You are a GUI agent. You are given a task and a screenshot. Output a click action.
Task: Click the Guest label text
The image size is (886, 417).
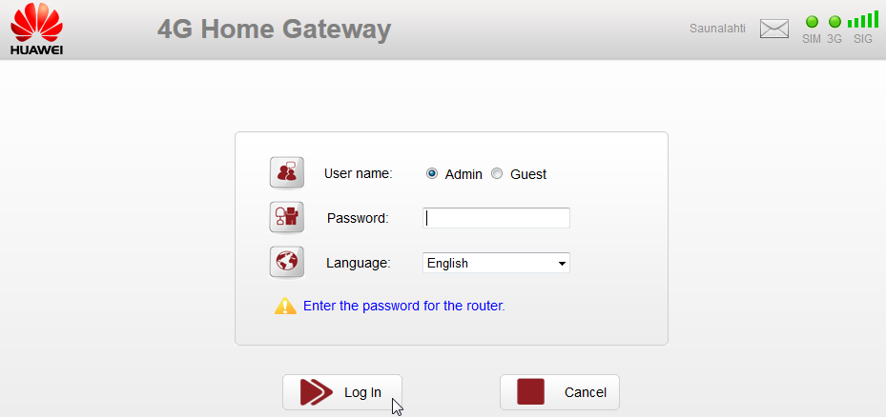click(528, 174)
